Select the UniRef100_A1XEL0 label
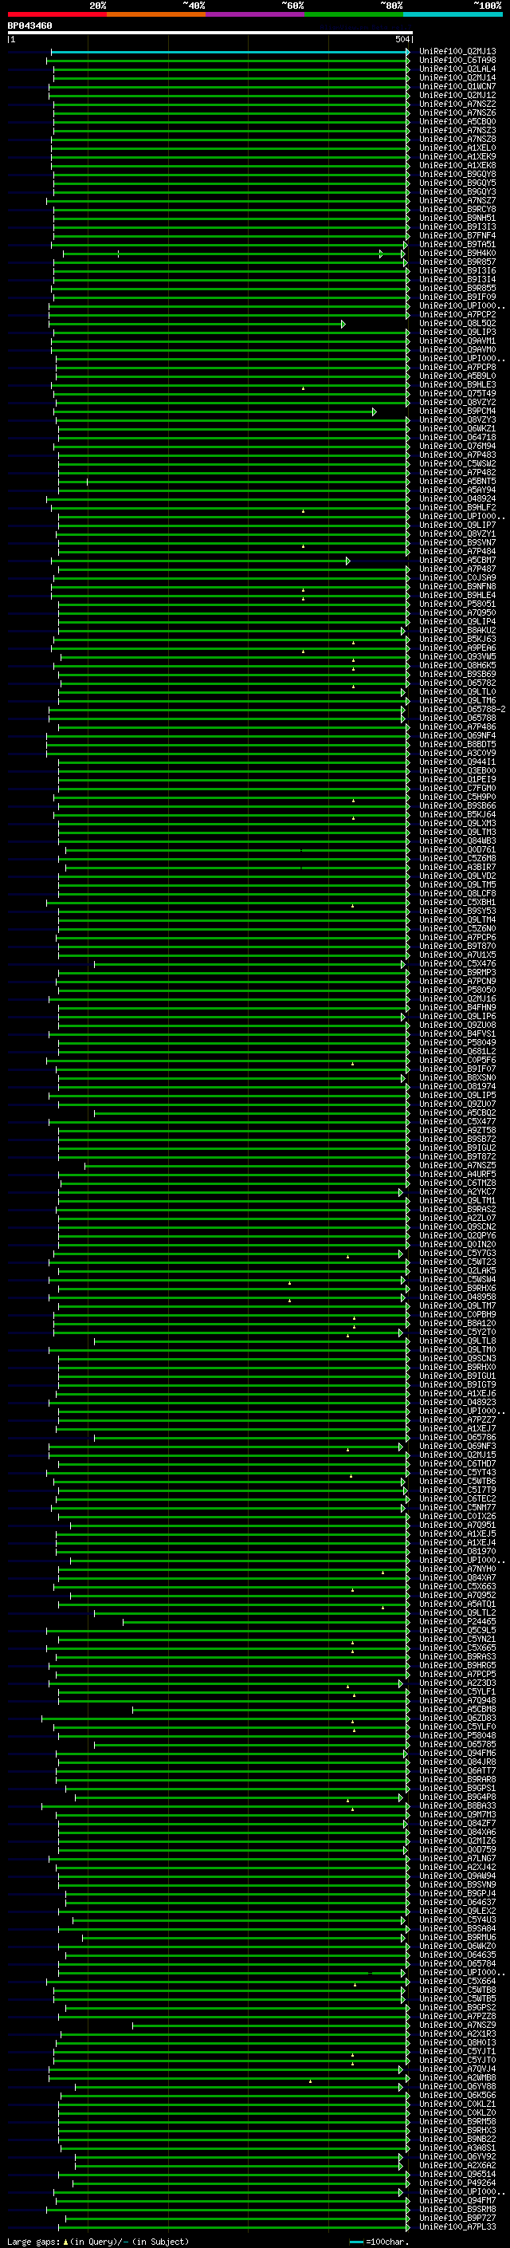This screenshot has height=2248, width=510. [x=457, y=148]
